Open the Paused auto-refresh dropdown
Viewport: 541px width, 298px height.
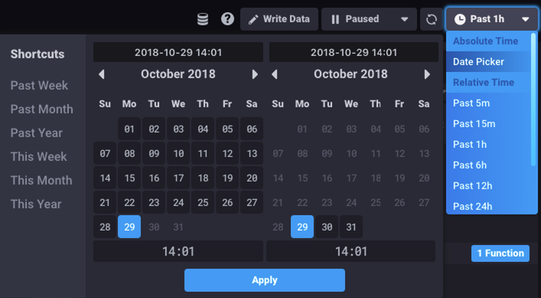pos(369,19)
